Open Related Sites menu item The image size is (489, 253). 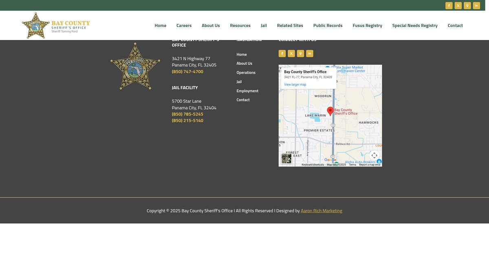click(x=290, y=25)
